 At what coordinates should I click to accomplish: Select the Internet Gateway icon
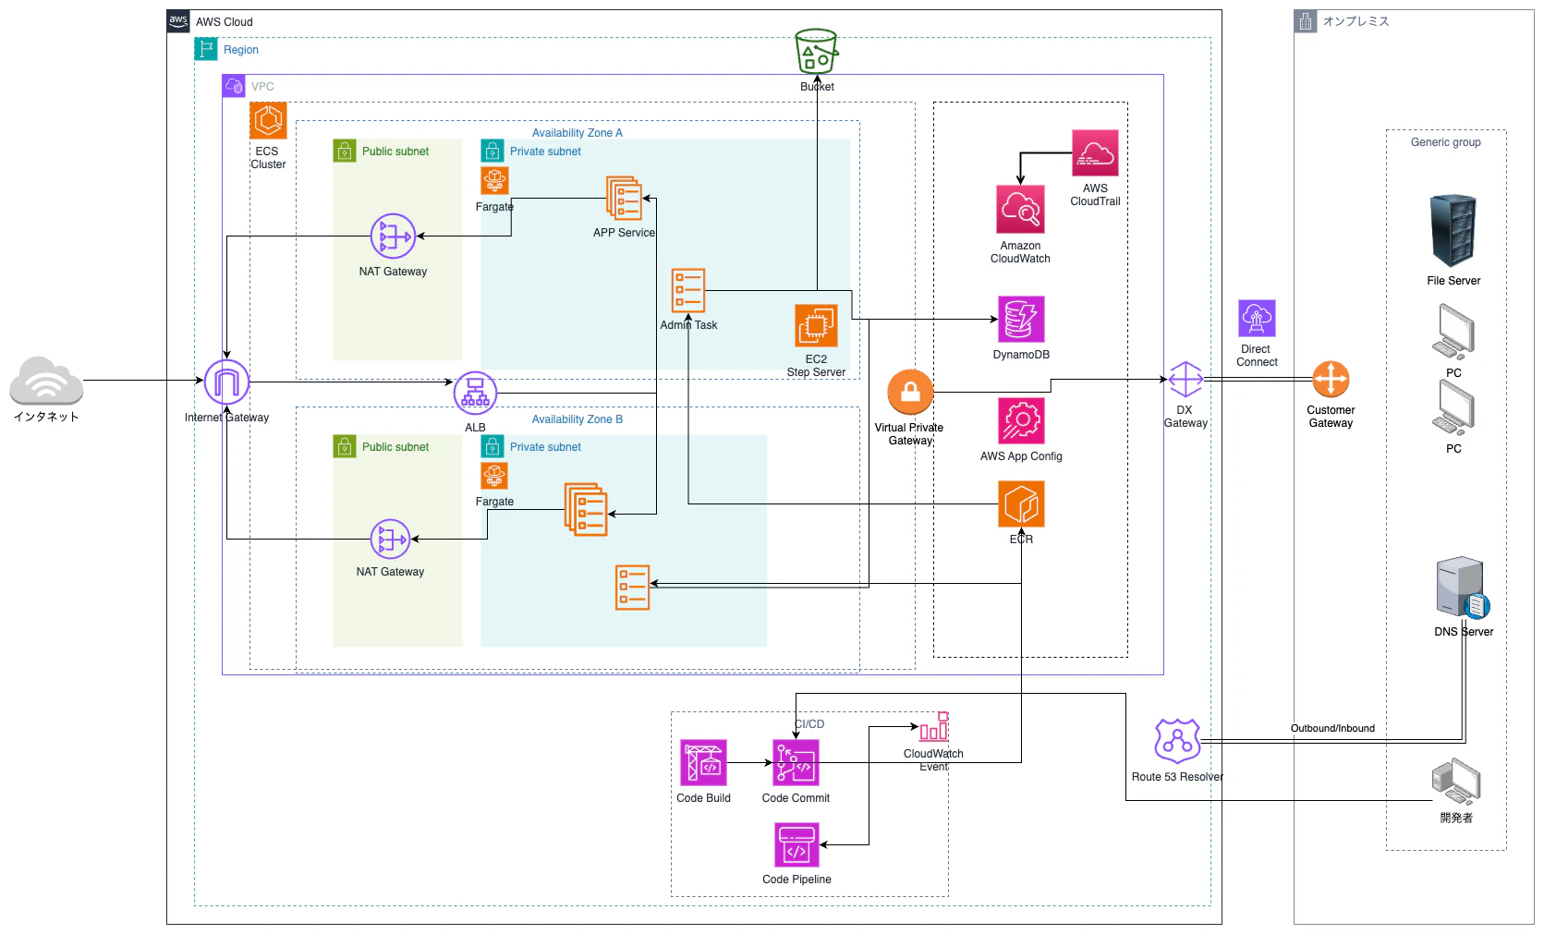226,382
